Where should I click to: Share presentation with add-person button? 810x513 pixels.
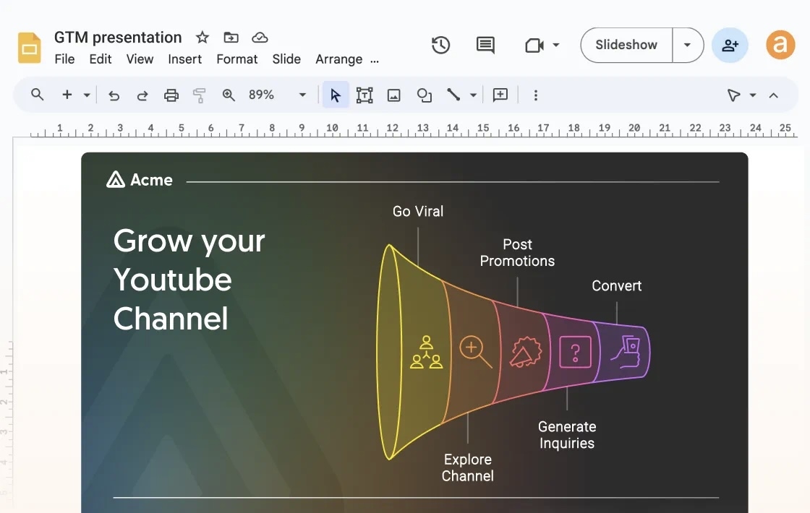pyautogui.click(x=730, y=46)
